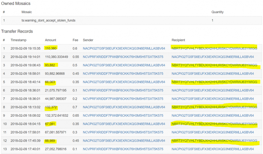Select the fee value 0.7
Viewport: 263px width, 154px height.
coord(75,107)
